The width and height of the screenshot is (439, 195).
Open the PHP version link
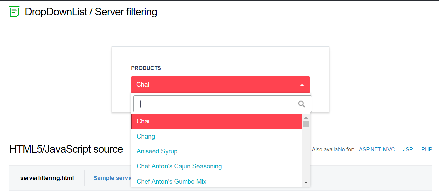point(427,149)
